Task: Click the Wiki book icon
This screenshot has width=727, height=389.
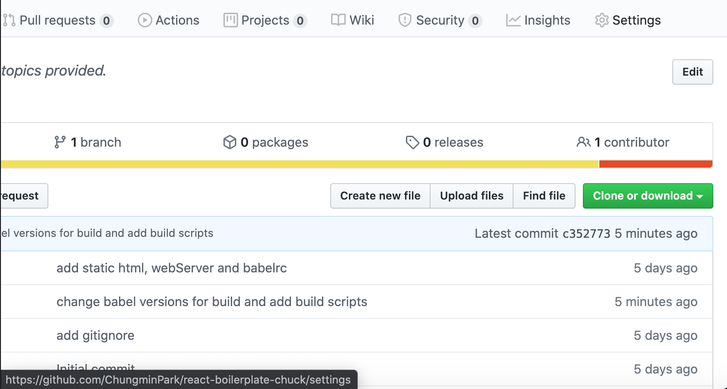Action: click(338, 20)
